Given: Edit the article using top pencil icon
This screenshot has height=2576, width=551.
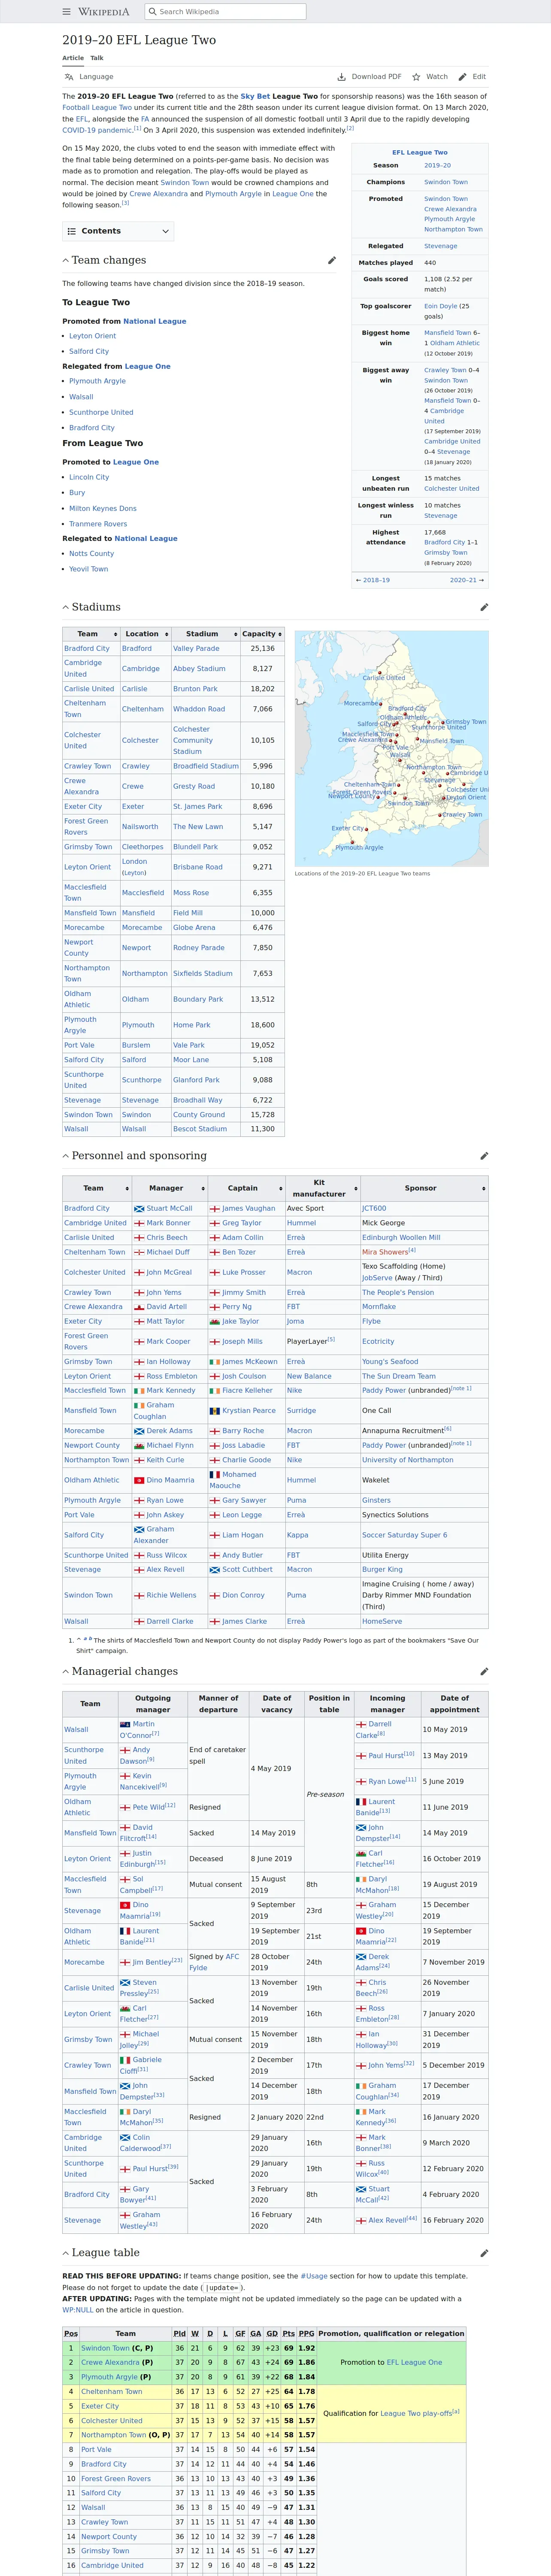Looking at the screenshot, I should coord(472,77).
